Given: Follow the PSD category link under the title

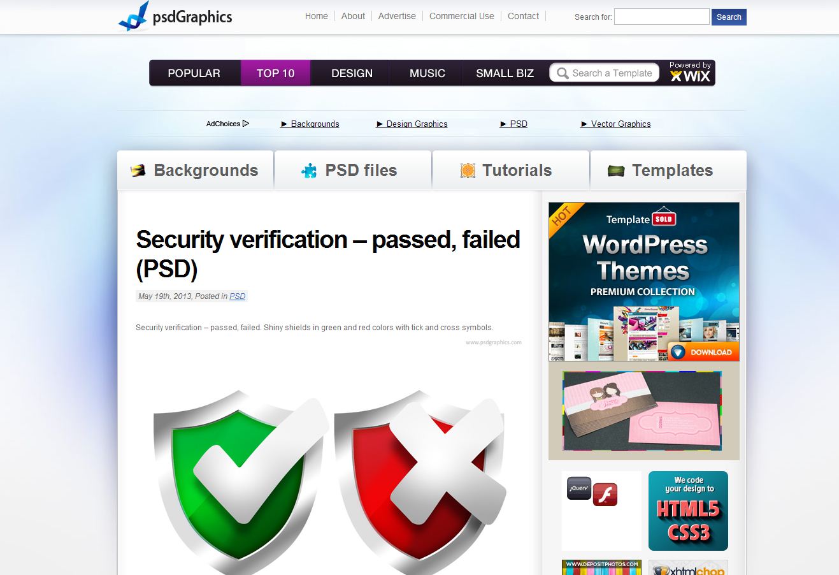Looking at the screenshot, I should click(237, 296).
